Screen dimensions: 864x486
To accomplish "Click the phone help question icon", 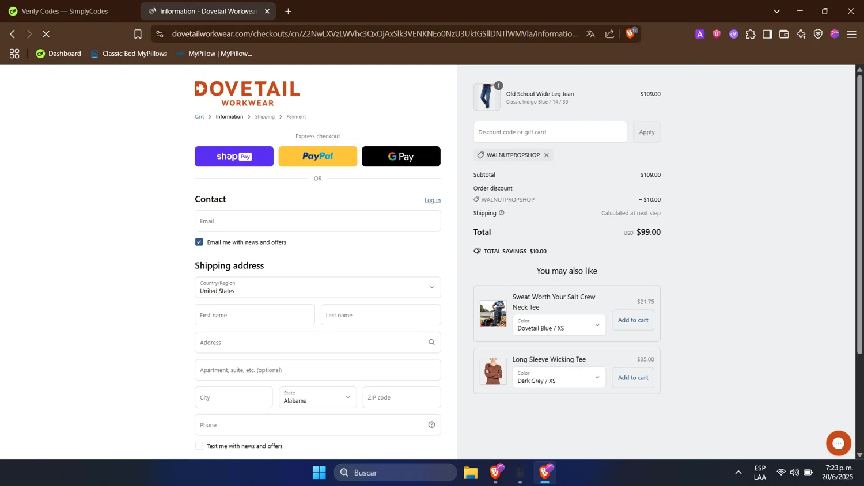I will point(431,425).
